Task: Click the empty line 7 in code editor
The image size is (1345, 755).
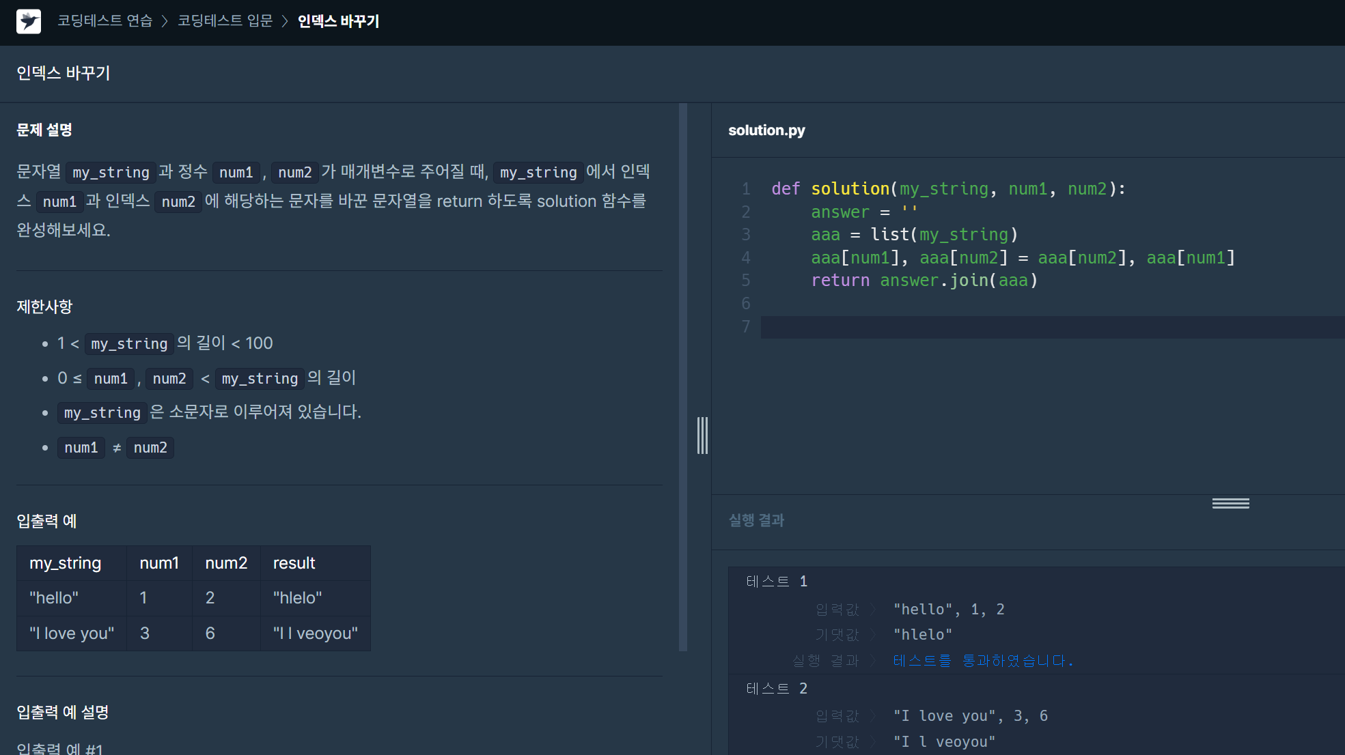Action: point(1053,327)
